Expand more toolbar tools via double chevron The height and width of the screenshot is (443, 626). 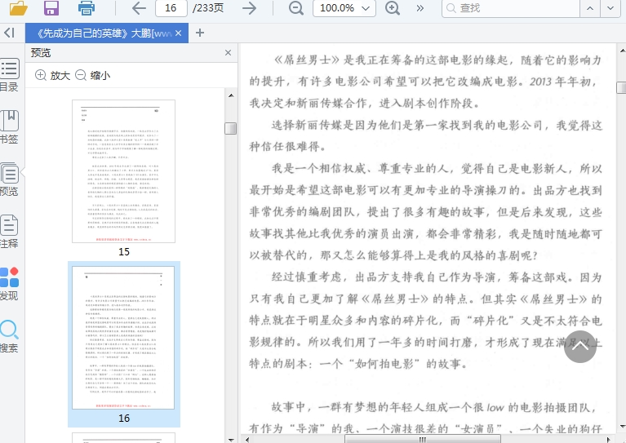click(420, 8)
